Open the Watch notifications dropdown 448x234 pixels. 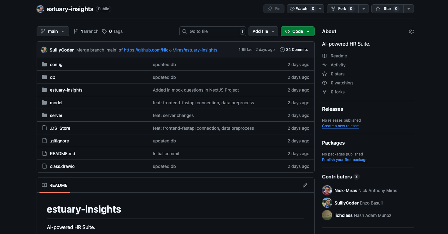[306, 9]
